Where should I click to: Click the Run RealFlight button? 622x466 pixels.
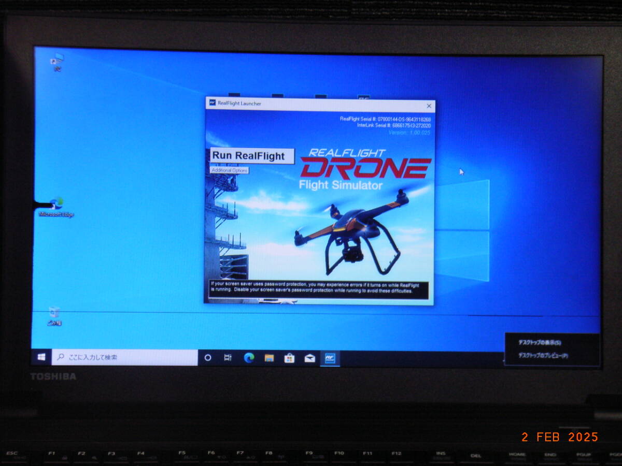(x=252, y=156)
